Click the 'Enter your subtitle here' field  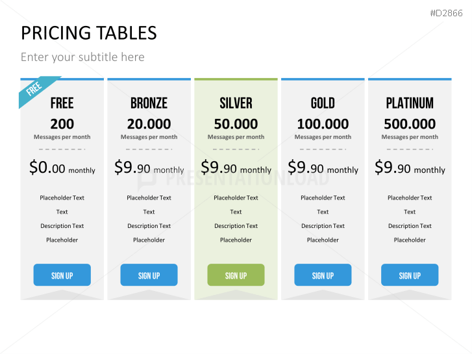point(82,57)
